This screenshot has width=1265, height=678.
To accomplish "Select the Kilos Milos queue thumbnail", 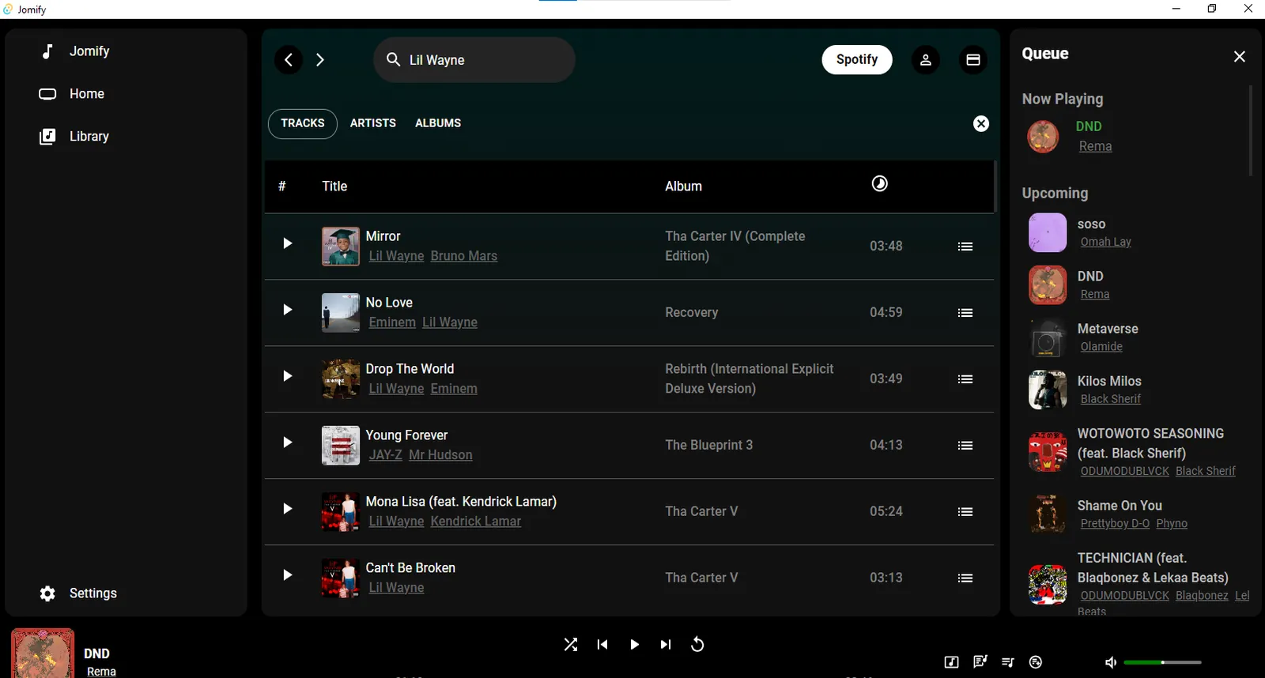I will 1048,390.
